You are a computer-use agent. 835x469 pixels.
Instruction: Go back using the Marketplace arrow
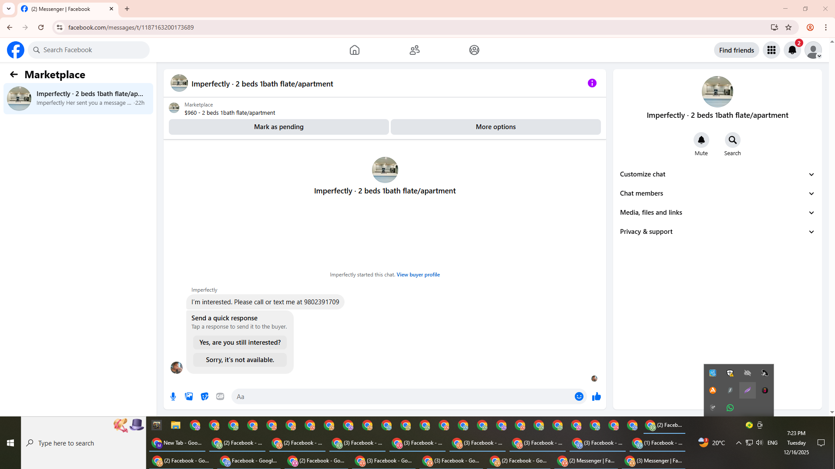click(x=14, y=75)
